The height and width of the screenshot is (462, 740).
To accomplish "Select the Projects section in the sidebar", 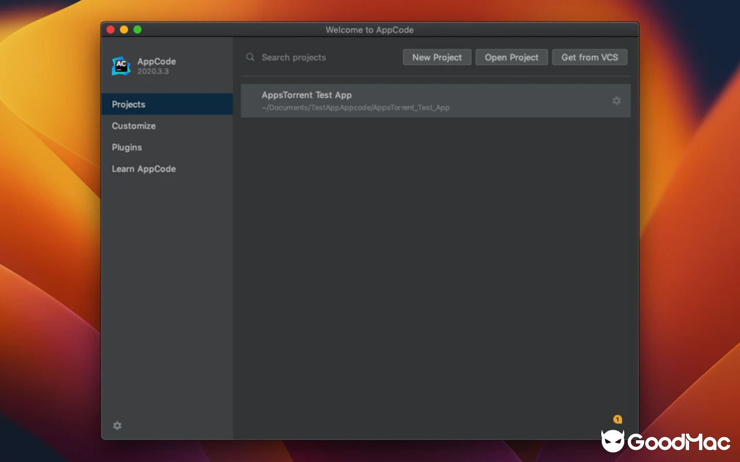I will [x=128, y=104].
